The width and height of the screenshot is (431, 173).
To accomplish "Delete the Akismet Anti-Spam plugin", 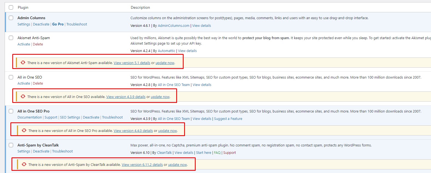I will [38, 44].
